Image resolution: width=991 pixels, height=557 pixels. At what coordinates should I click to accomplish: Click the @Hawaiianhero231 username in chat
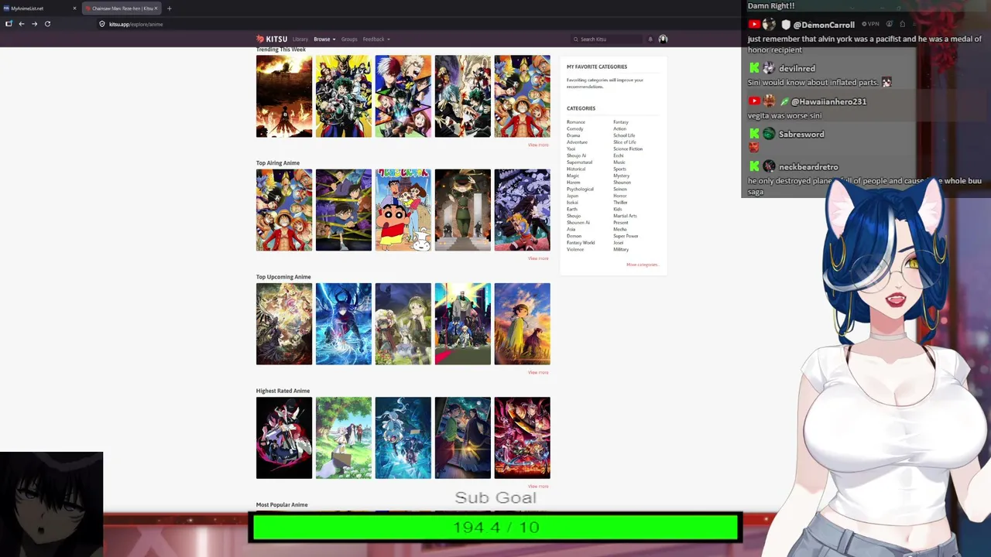(829, 101)
